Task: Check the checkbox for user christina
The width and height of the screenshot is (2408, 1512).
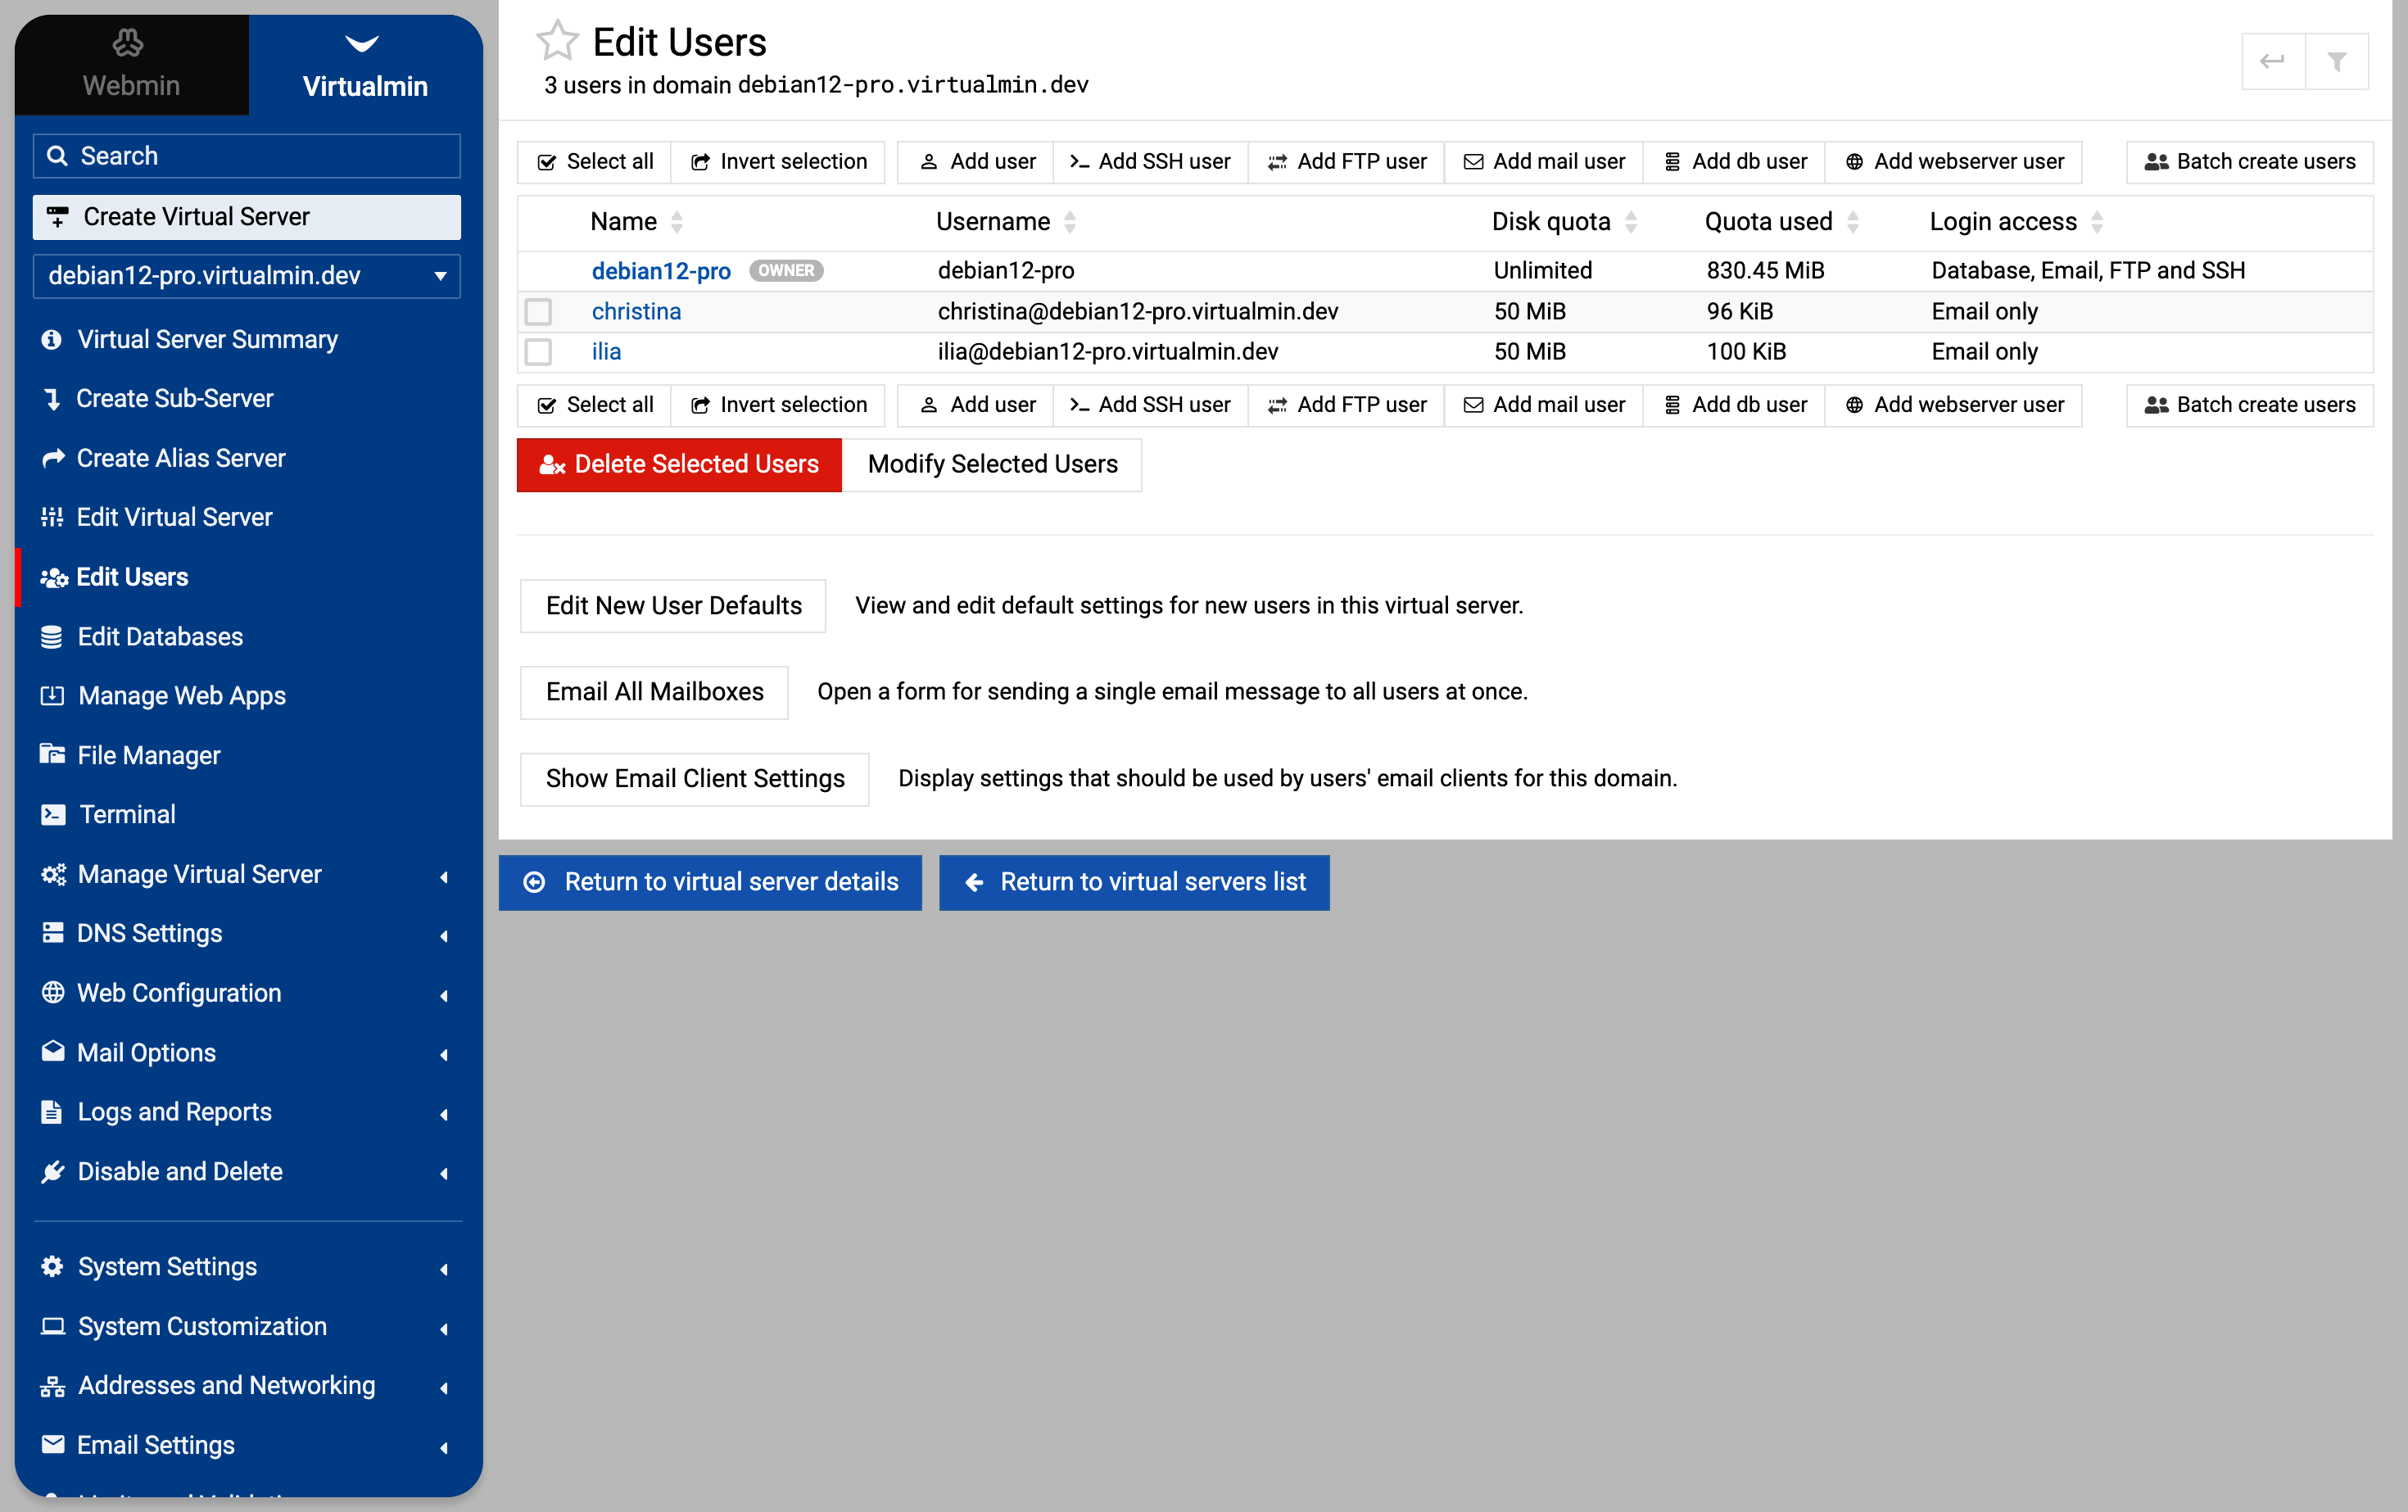Action: 538,312
